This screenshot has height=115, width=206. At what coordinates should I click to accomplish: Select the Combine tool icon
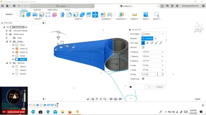[82, 15]
